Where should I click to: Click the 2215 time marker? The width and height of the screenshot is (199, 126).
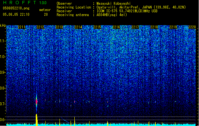click(x=97, y=27)
